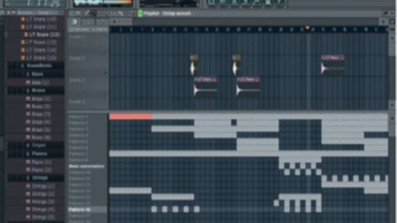The image size is (397, 223).
Task: Select the LT Snare (13) sample icon
Action: click(23, 43)
